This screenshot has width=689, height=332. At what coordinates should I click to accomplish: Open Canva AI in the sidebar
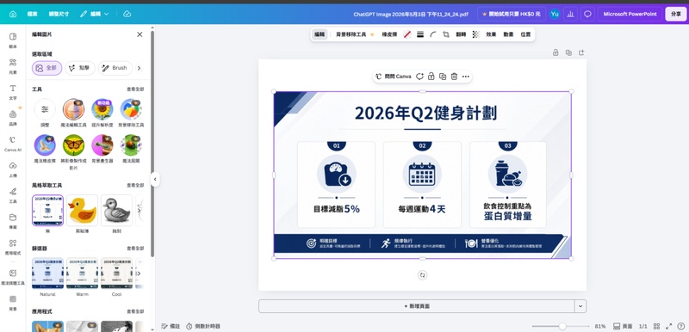tap(13, 143)
